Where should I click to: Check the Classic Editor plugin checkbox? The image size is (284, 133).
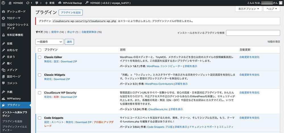[x=39, y=57]
